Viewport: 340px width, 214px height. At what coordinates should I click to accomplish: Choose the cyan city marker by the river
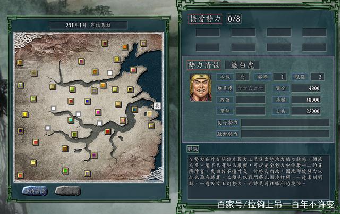[71, 120]
